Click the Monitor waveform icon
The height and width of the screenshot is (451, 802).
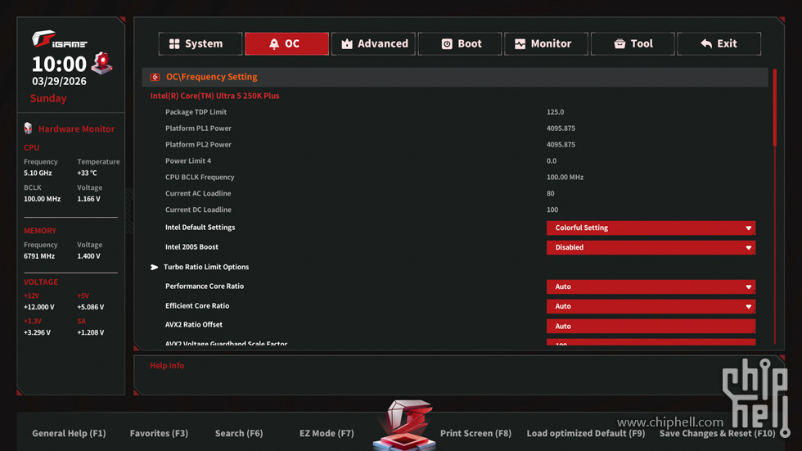coord(520,44)
